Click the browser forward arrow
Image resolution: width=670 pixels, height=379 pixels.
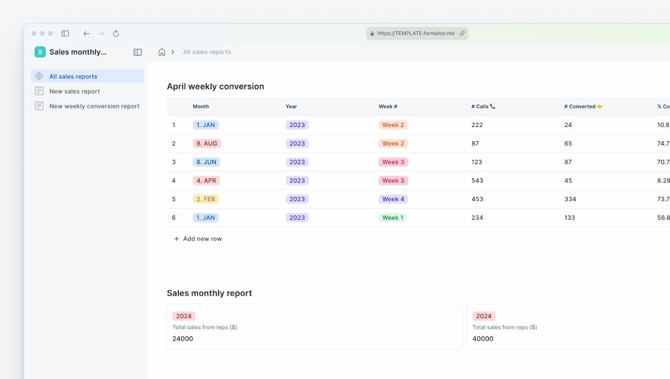pyautogui.click(x=101, y=33)
